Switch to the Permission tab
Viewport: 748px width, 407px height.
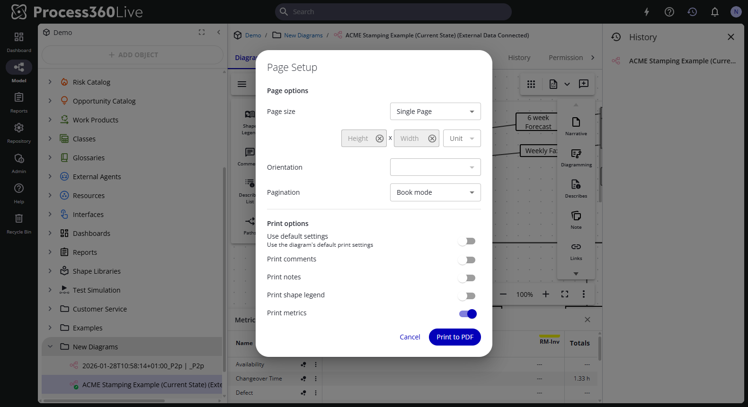pyautogui.click(x=566, y=58)
